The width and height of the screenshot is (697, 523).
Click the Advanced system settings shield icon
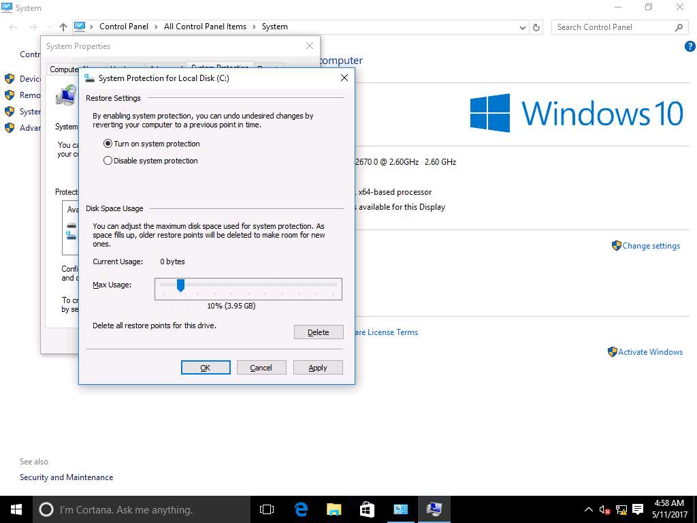10,127
